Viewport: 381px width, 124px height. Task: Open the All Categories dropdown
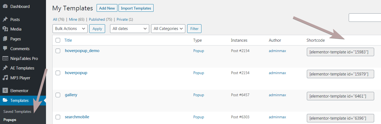click(x=168, y=29)
